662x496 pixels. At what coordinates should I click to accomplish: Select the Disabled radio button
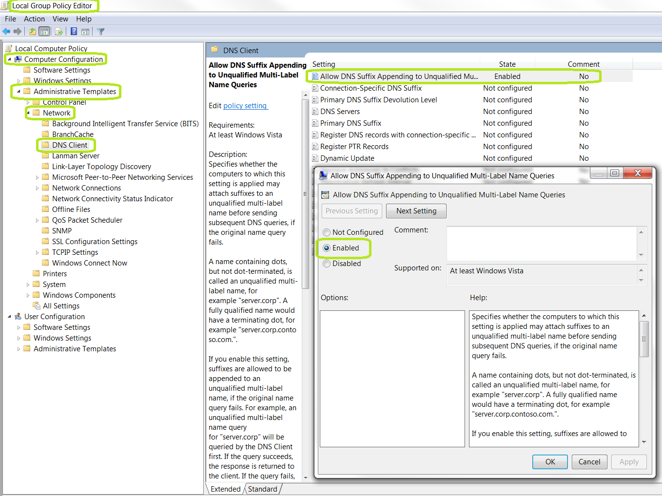[327, 264]
